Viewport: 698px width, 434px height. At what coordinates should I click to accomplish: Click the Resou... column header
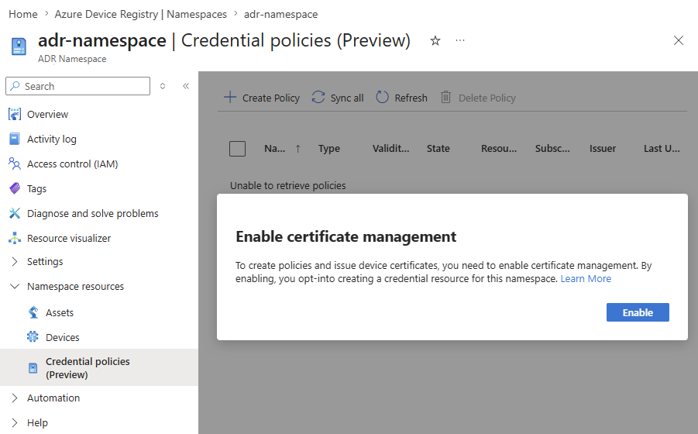coord(499,149)
